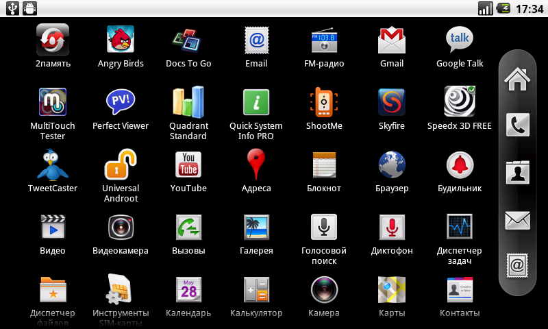548x329 pixels.
Task: Launch Видеокамера app
Action: pyautogui.click(x=121, y=227)
